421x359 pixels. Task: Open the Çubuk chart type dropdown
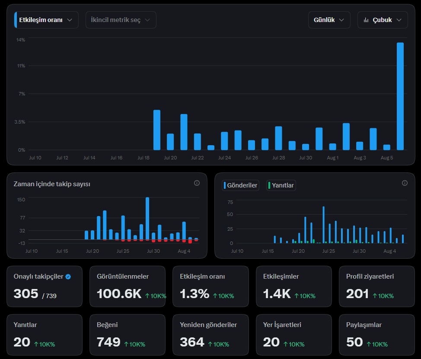point(383,20)
